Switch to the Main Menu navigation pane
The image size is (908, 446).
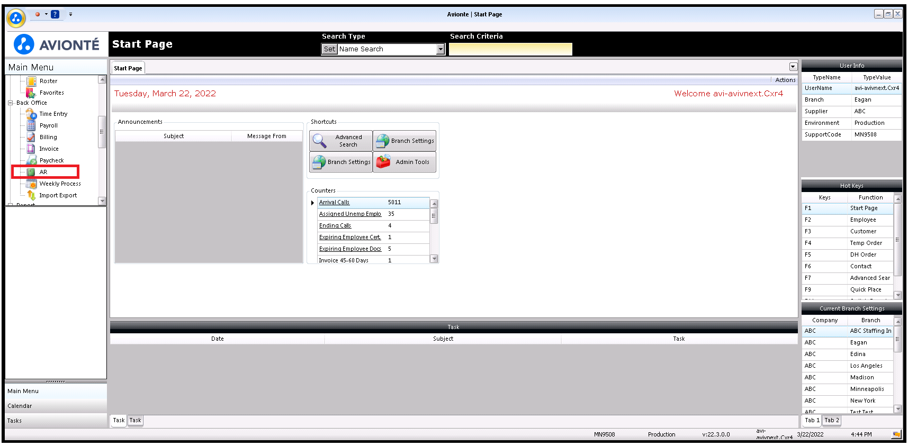(x=56, y=391)
